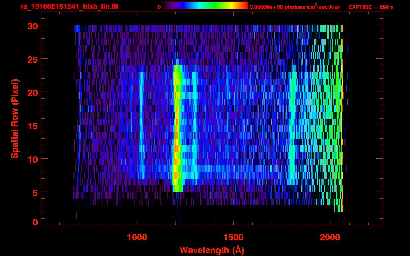410x256 pixels.
Task: Click the 5.00000e+06 photons unit label
Action: tap(294, 7)
